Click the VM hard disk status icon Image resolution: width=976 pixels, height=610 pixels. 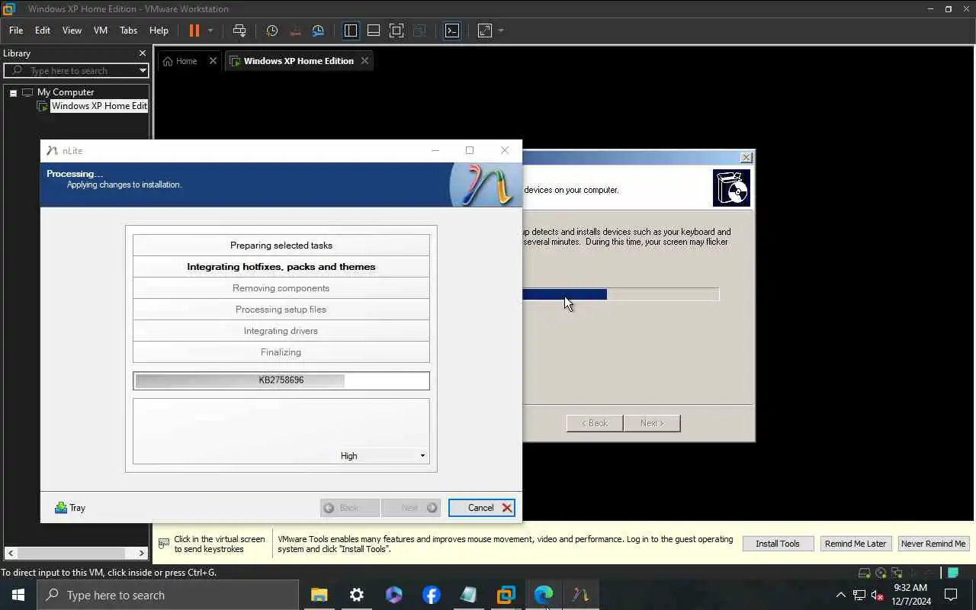click(x=864, y=573)
